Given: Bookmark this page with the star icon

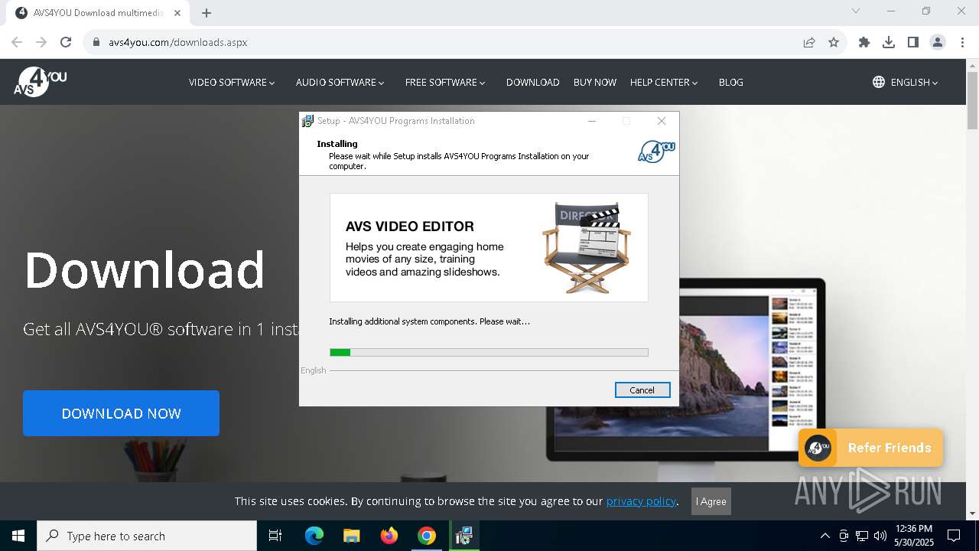Looking at the screenshot, I should point(834,42).
